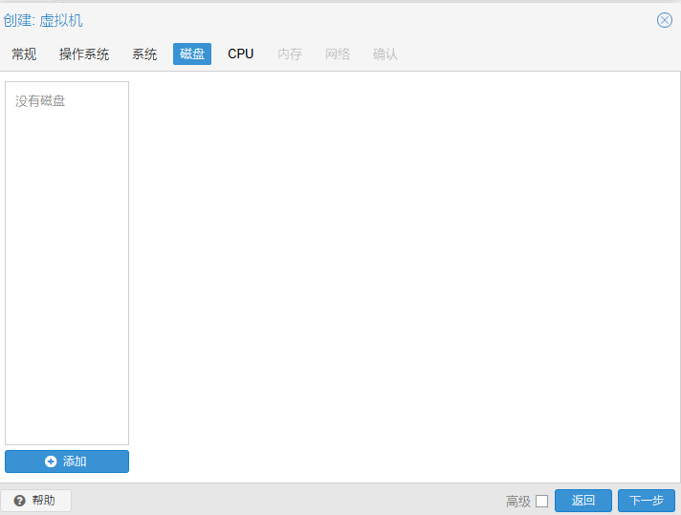Image resolution: width=681 pixels, height=515 pixels.
Task: Go to the 系统 tab
Action: pos(144,54)
